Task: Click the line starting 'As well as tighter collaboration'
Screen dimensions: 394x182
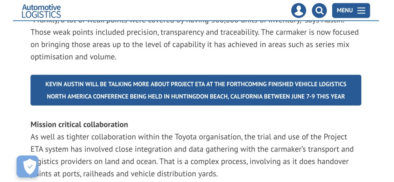Action: pos(189,137)
